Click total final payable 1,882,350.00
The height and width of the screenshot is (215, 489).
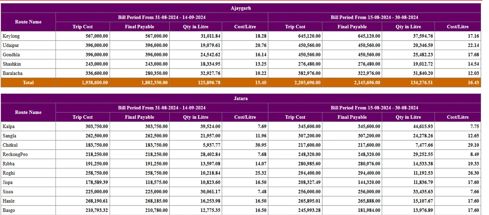pos(154,83)
